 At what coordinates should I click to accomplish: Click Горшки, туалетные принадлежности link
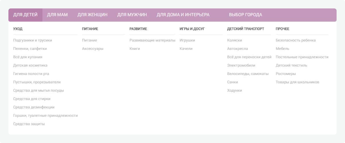[45, 116]
